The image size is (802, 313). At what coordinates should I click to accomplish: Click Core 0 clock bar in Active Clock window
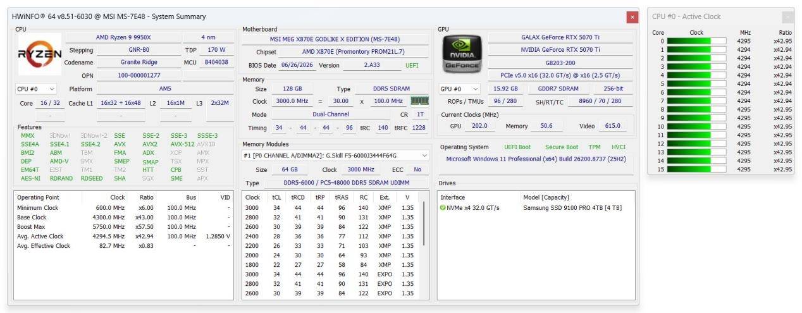click(696, 41)
